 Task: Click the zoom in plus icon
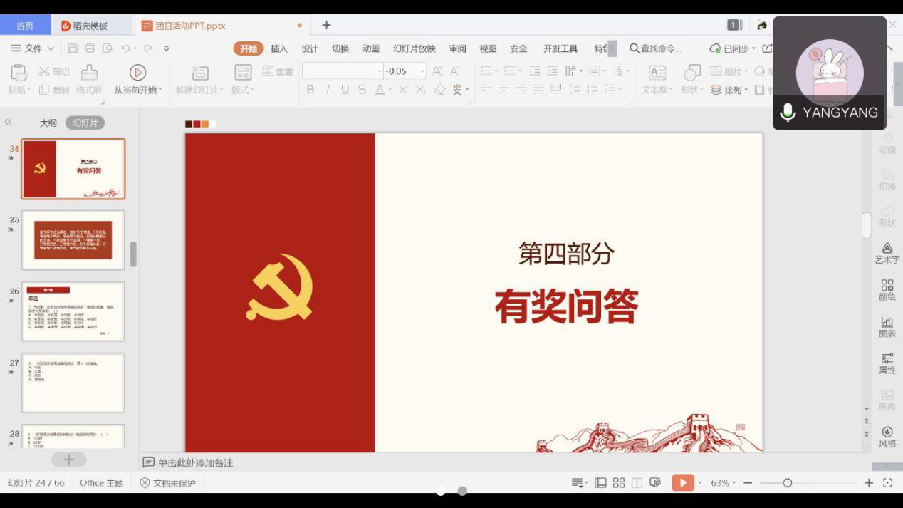pos(869,483)
